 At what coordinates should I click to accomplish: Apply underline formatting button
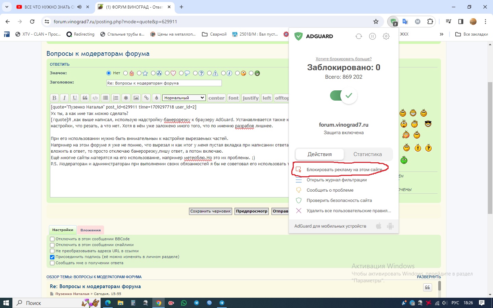click(75, 98)
